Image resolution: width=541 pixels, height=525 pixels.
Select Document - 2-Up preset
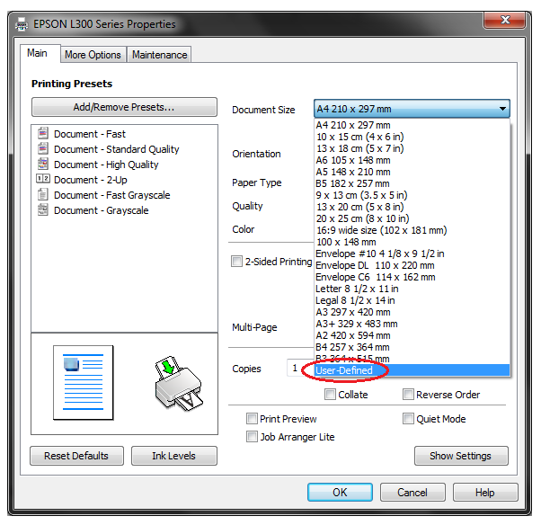91,180
